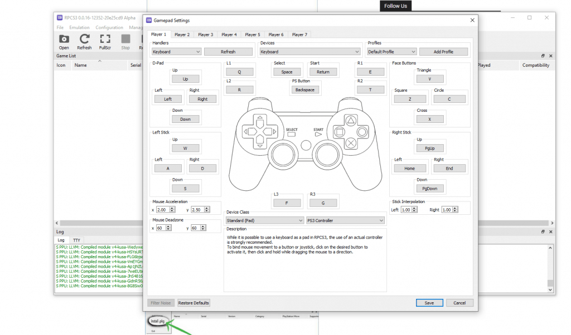Click the Open toolbar icon in RPCS3
571x335 pixels.
point(64,41)
